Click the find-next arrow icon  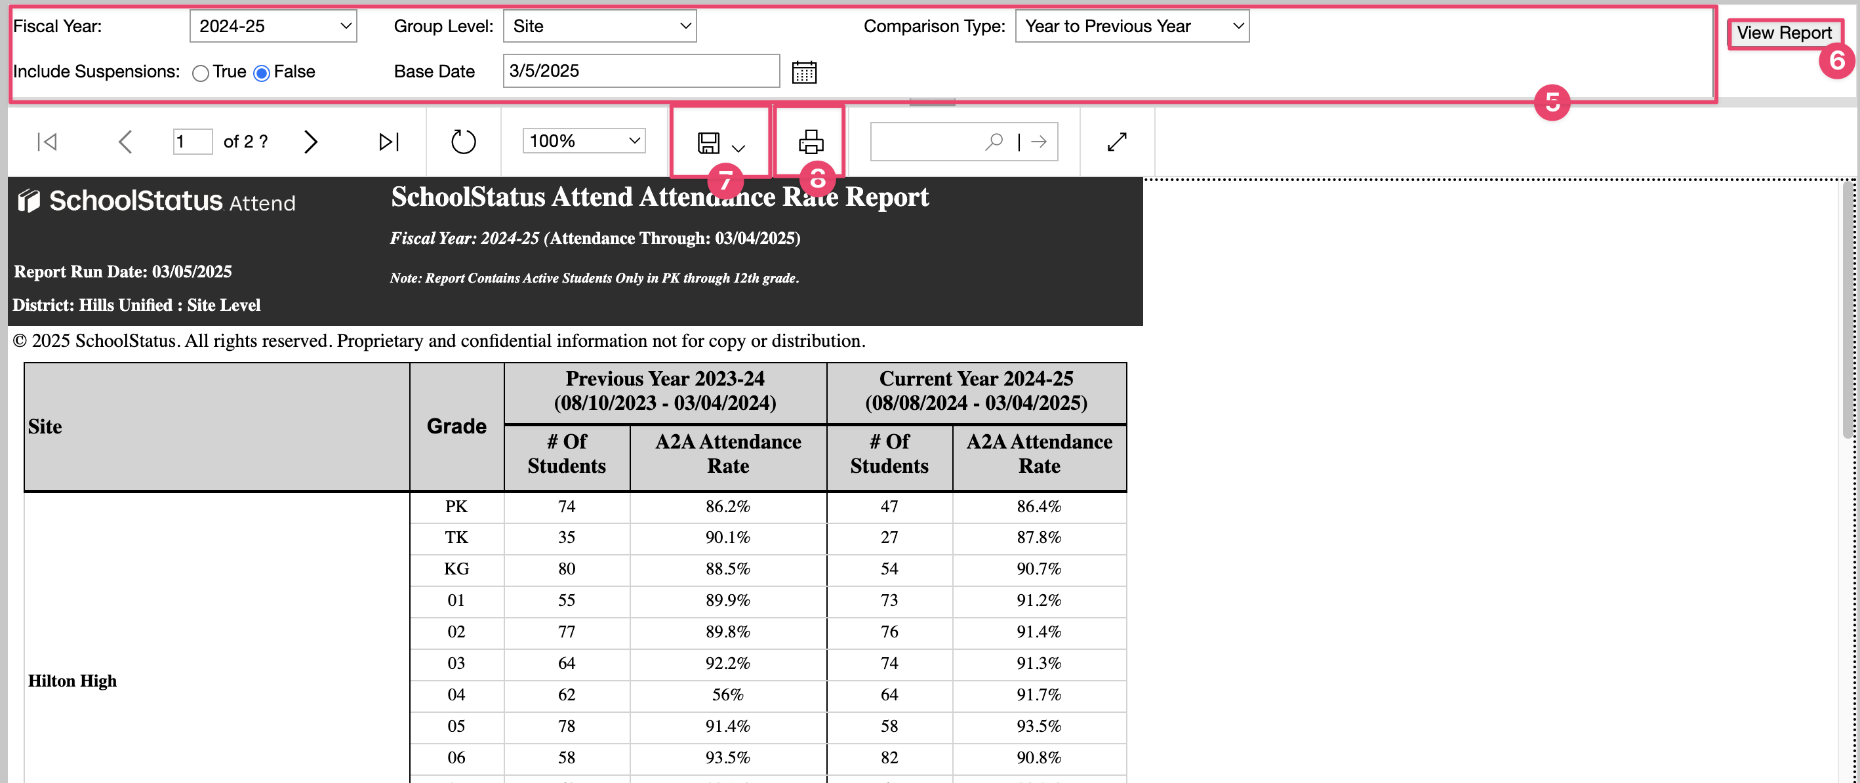(1039, 142)
